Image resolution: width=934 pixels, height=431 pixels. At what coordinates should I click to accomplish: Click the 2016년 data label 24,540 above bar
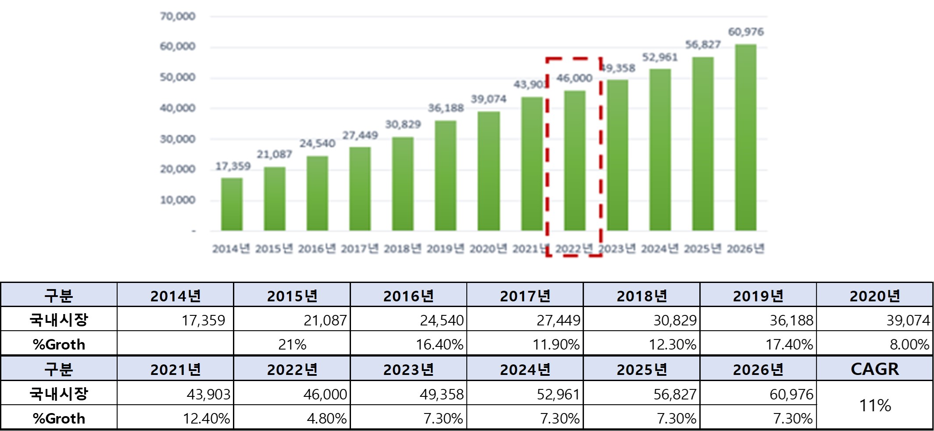[317, 144]
